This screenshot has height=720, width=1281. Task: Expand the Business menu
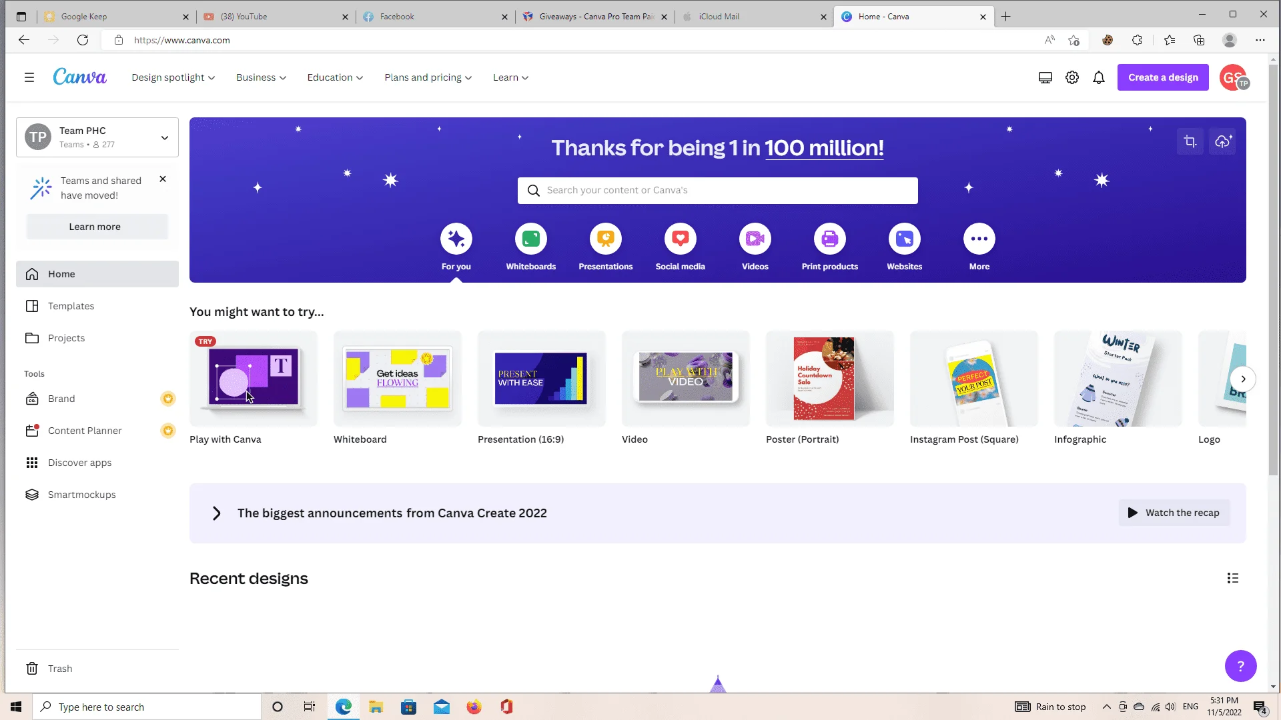click(x=261, y=77)
